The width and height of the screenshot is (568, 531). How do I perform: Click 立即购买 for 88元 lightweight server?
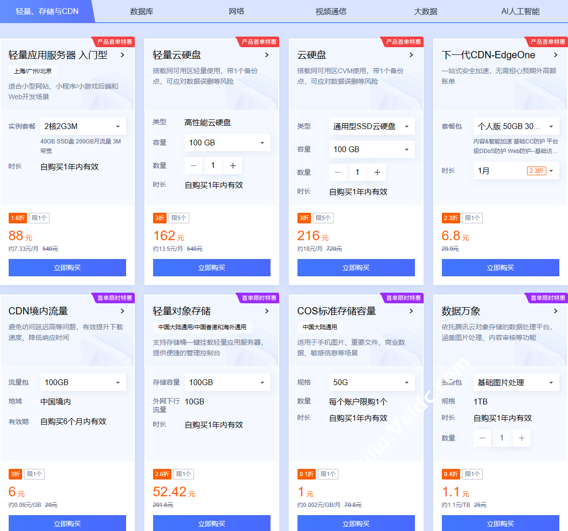coord(67,268)
